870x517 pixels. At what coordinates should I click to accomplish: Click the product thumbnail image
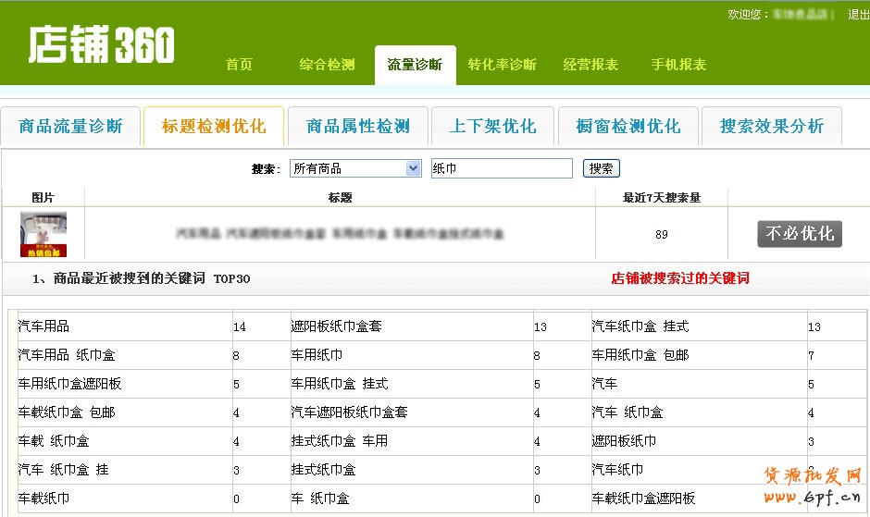[x=43, y=234]
